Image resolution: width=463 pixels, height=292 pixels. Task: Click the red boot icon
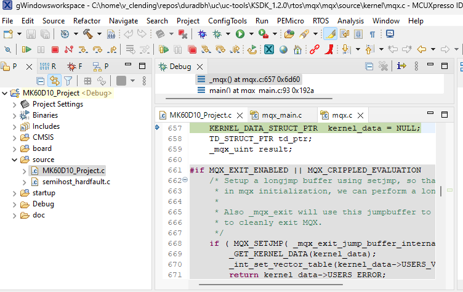click(x=329, y=49)
